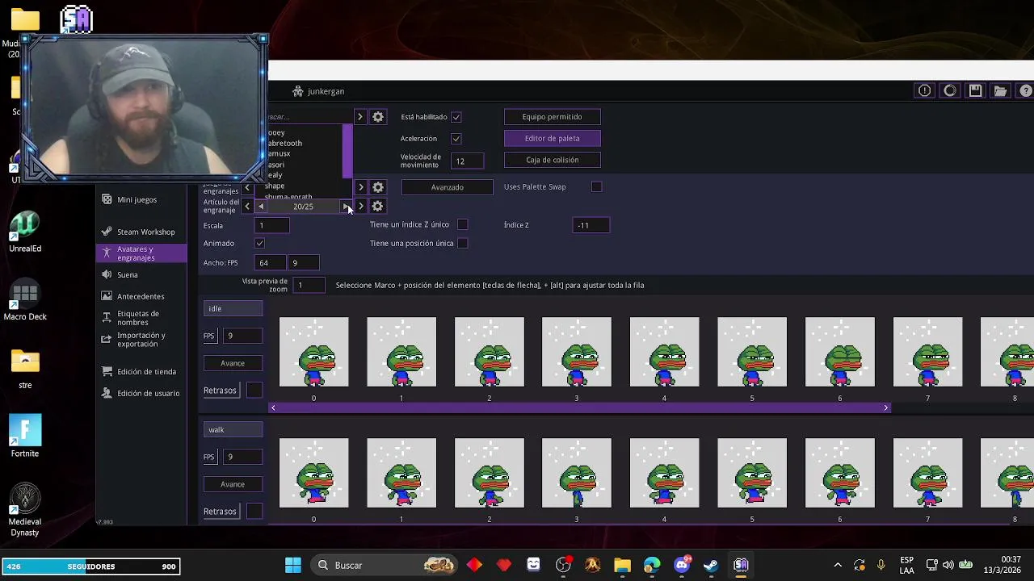This screenshot has width=1034, height=581.
Task: Click Avance button in idle row
Action: pyautogui.click(x=233, y=363)
